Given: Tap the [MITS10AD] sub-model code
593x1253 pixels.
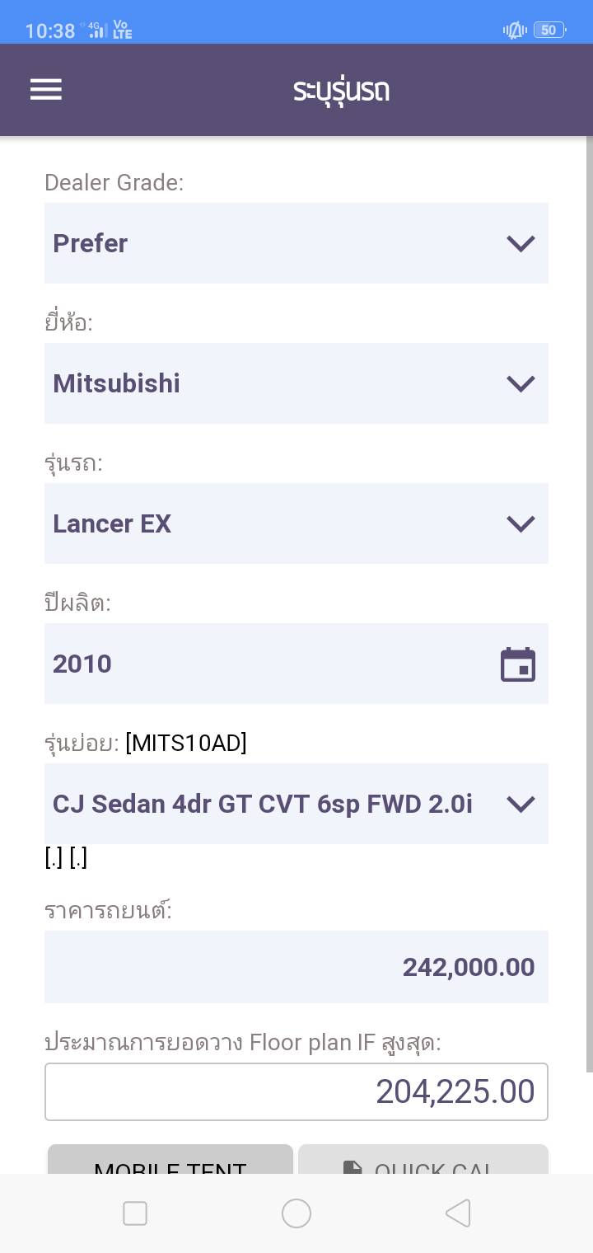Looking at the screenshot, I should click(186, 744).
